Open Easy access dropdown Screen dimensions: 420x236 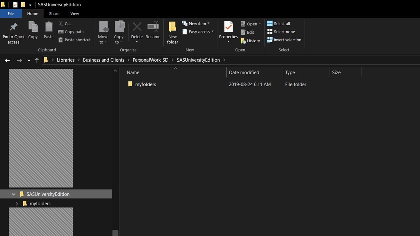pos(198,32)
